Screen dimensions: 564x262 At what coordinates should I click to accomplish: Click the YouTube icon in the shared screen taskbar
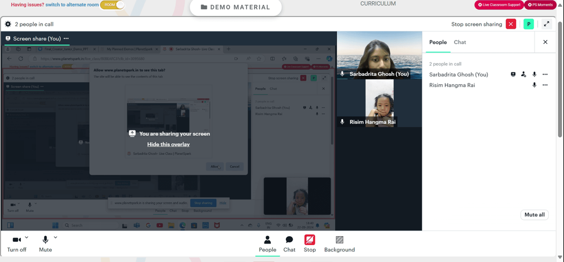point(160,225)
